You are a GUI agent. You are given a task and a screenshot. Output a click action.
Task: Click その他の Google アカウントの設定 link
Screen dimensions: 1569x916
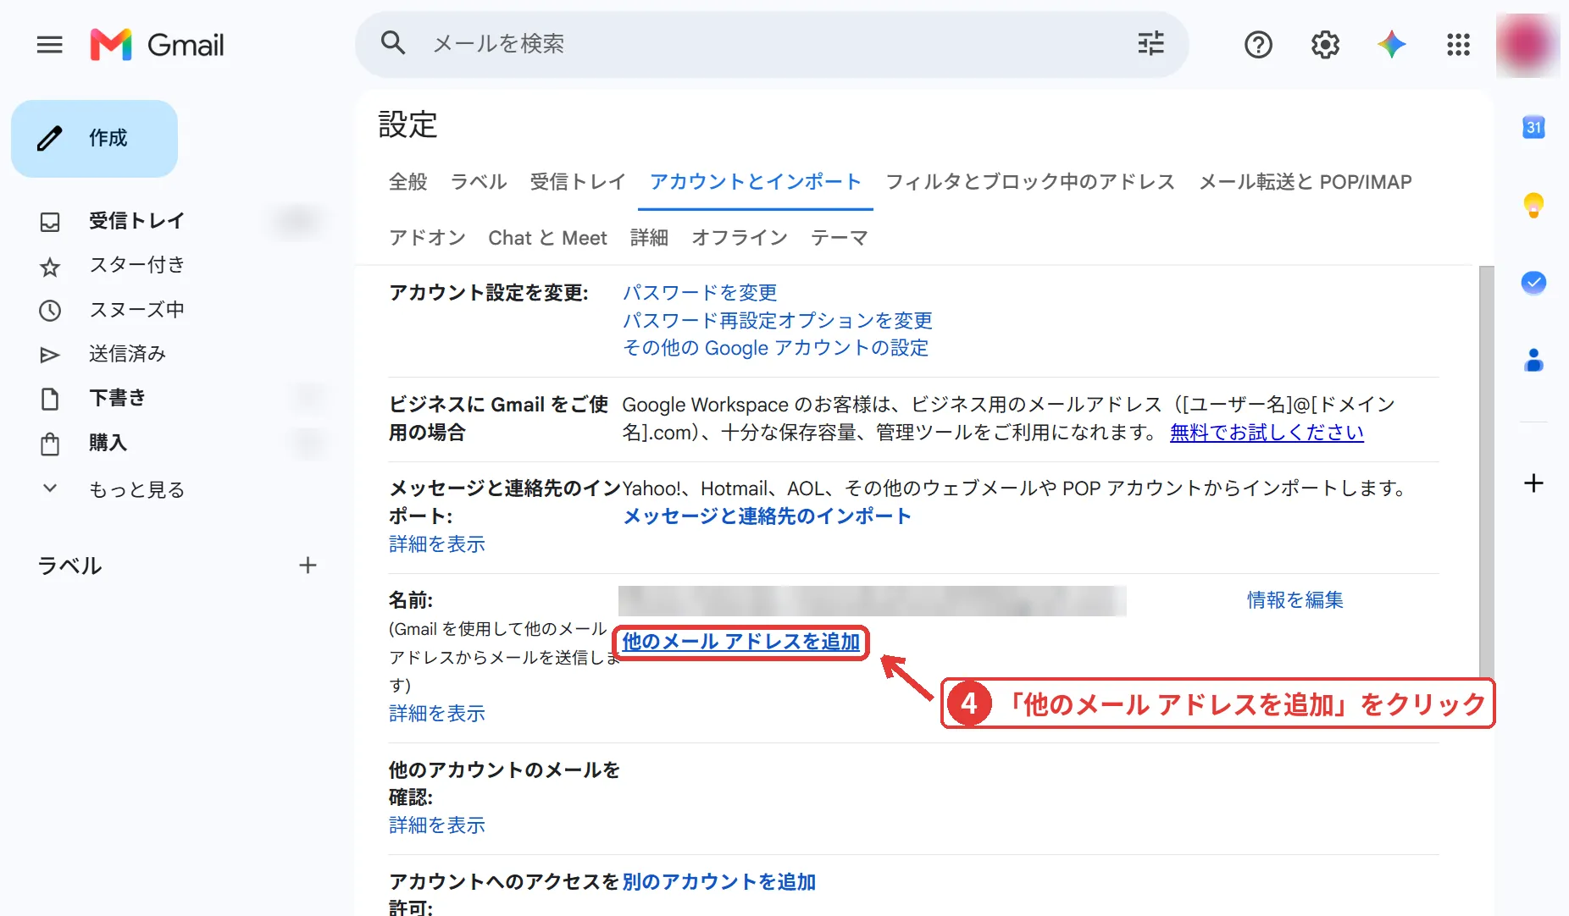click(775, 348)
